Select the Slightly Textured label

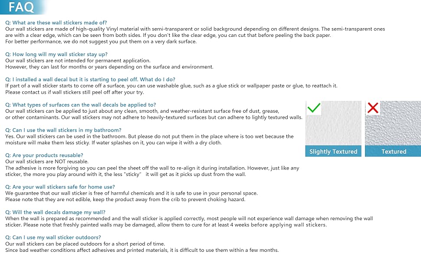click(333, 152)
